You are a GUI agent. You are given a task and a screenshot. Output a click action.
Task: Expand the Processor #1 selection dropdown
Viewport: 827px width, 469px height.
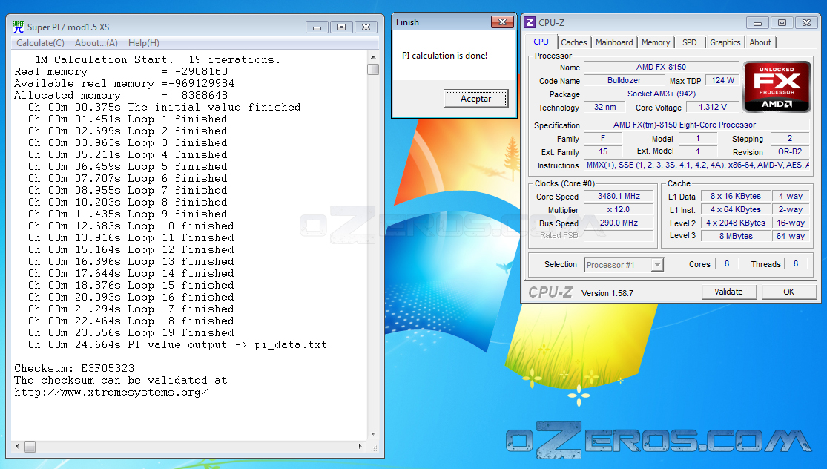pos(656,265)
